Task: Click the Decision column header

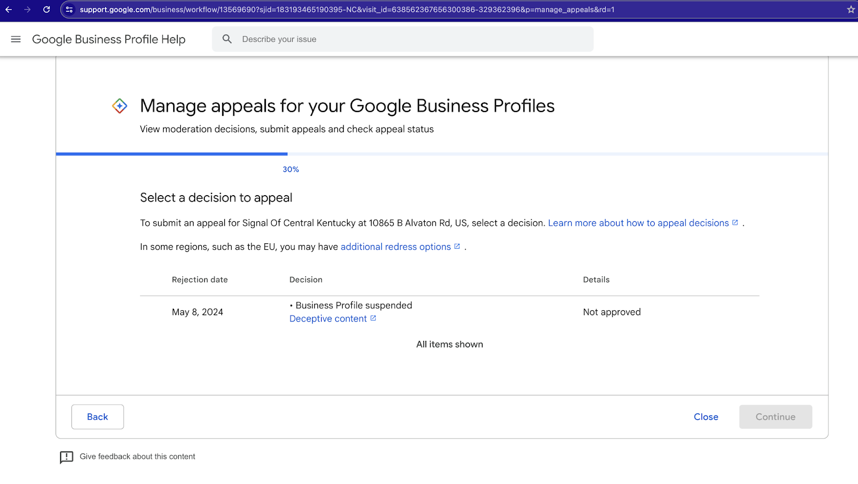Action: pos(306,280)
